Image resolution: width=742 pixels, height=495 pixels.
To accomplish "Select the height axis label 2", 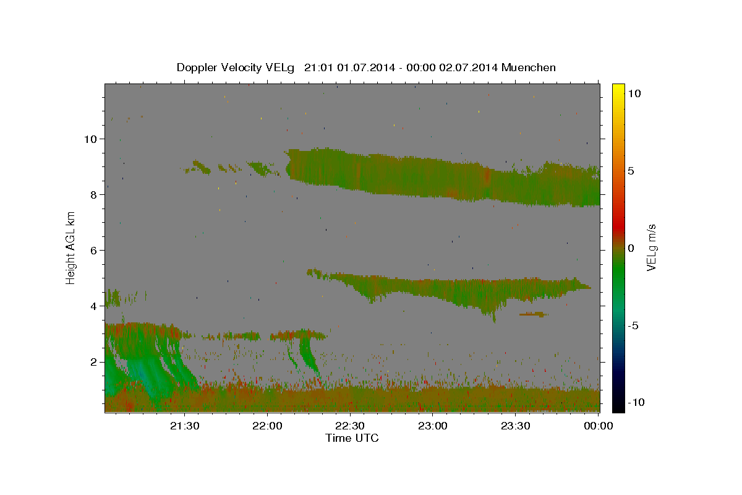I will click(x=93, y=362).
